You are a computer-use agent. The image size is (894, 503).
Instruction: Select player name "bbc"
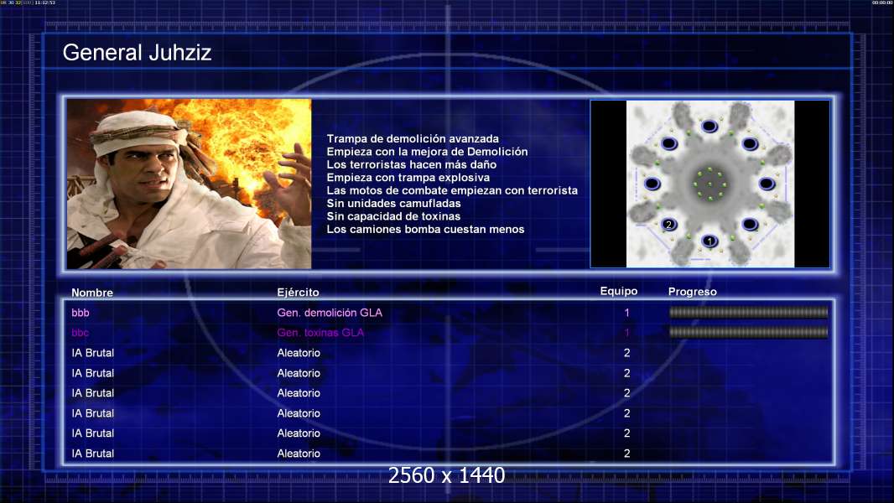(81, 333)
